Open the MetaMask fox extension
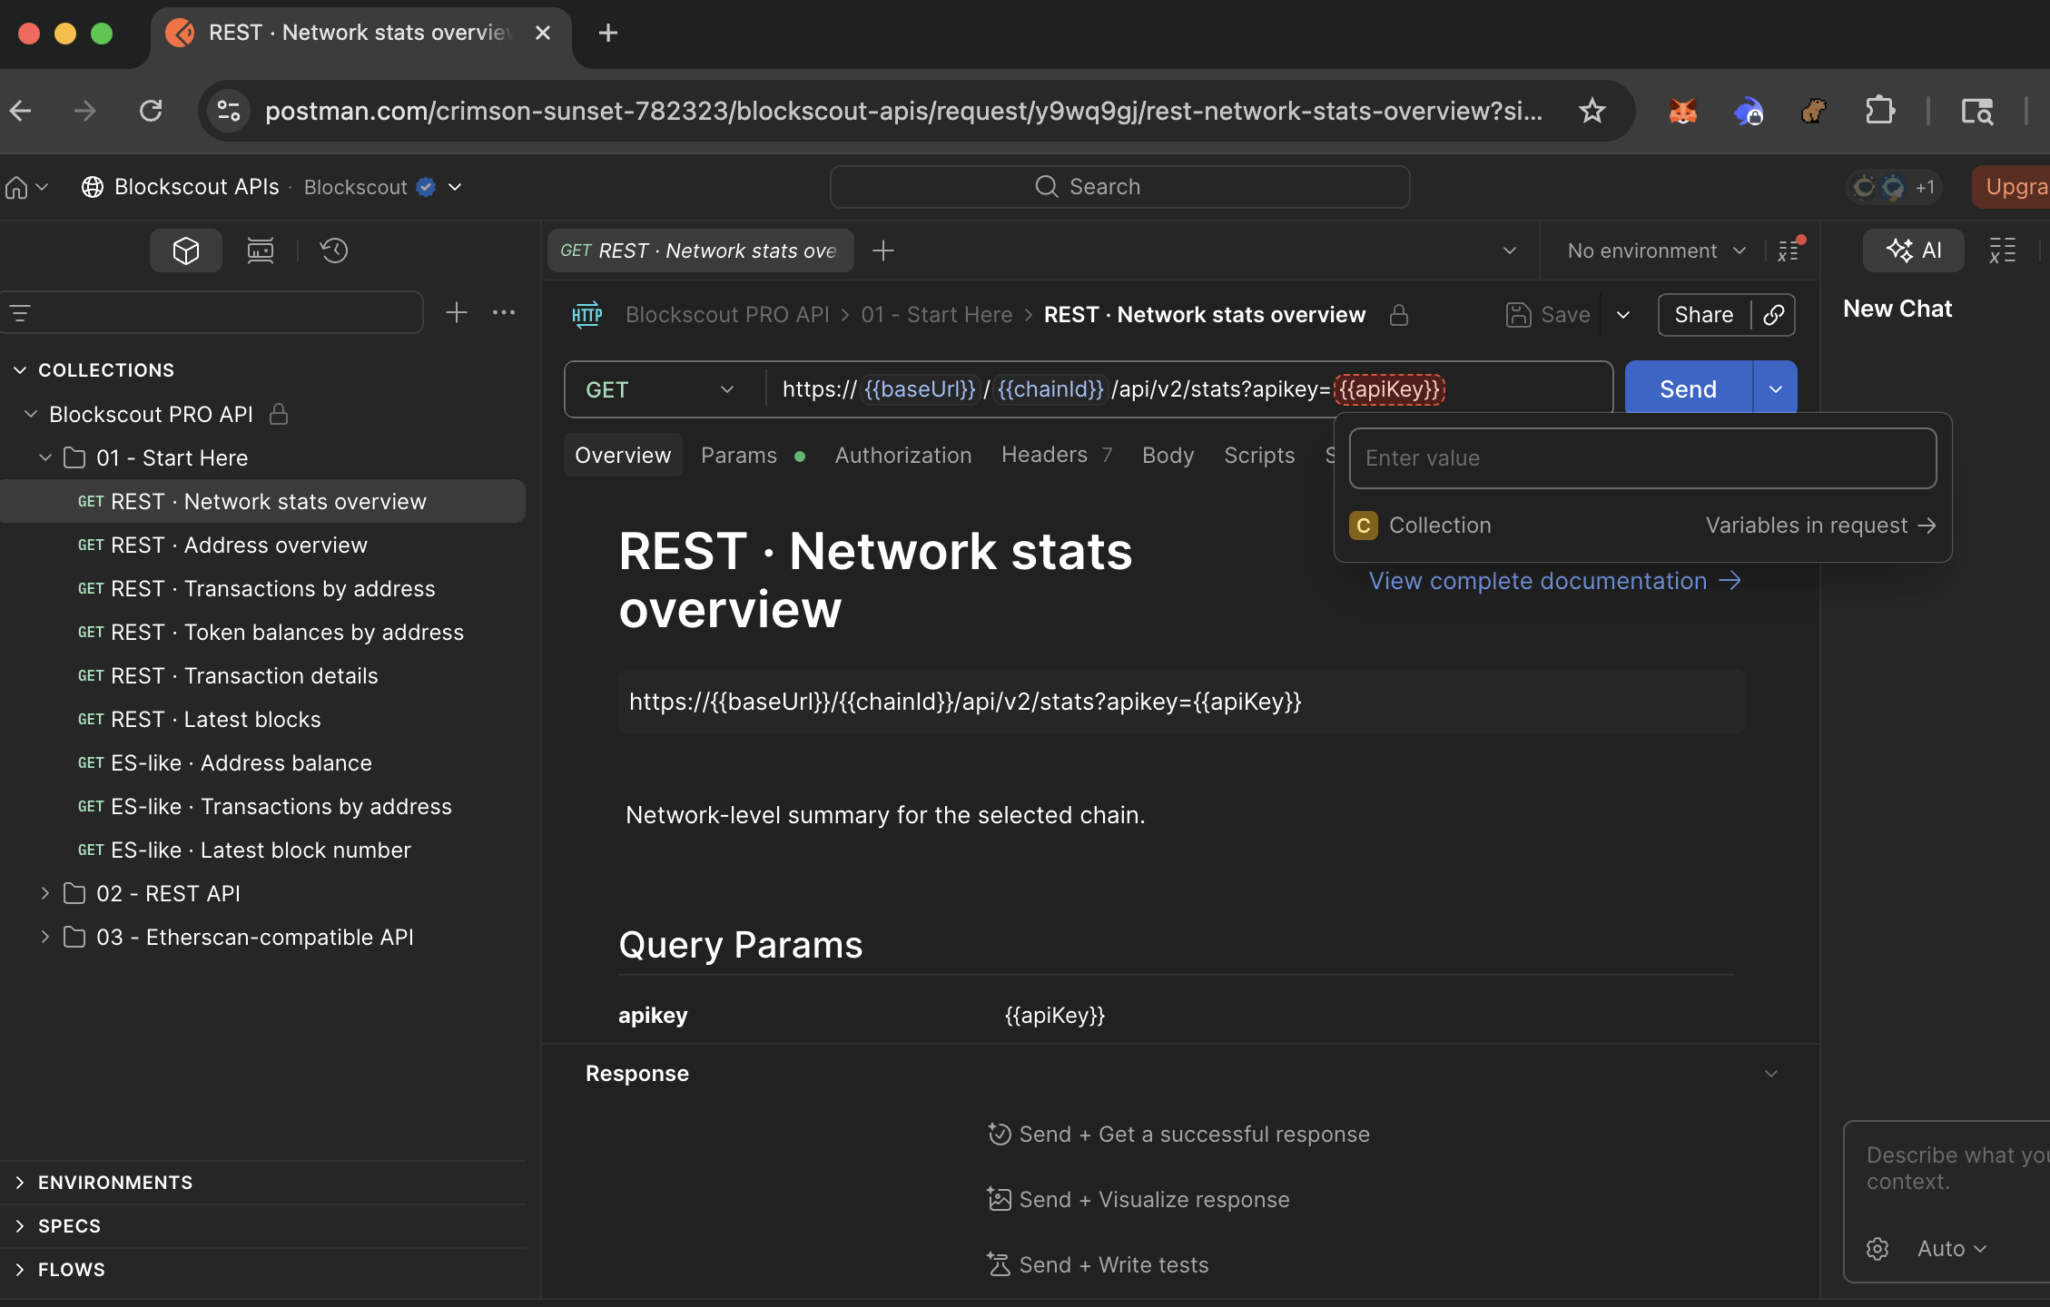The width and height of the screenshot is (2050, 1307). (1682, 111)
